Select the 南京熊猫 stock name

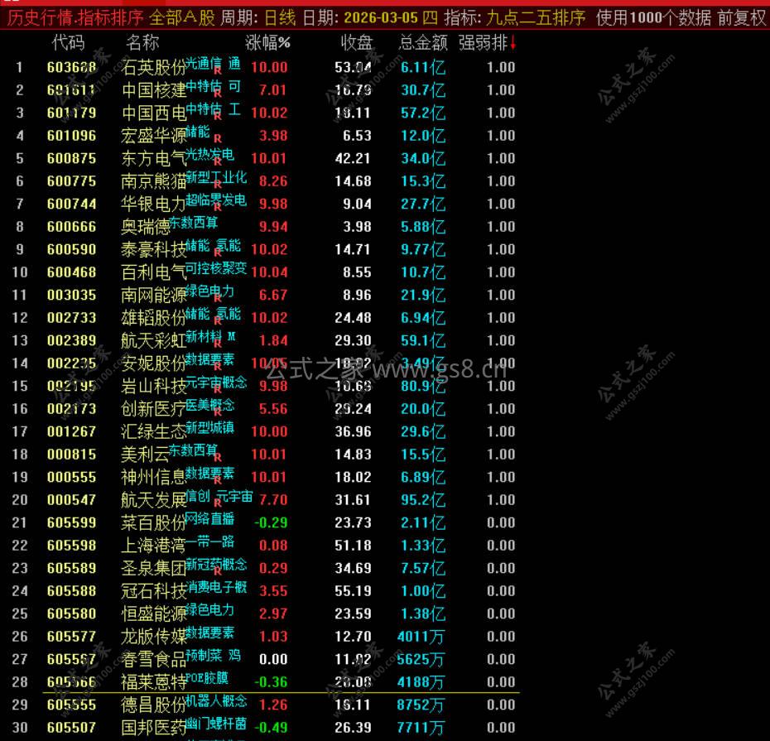point(154,181)
